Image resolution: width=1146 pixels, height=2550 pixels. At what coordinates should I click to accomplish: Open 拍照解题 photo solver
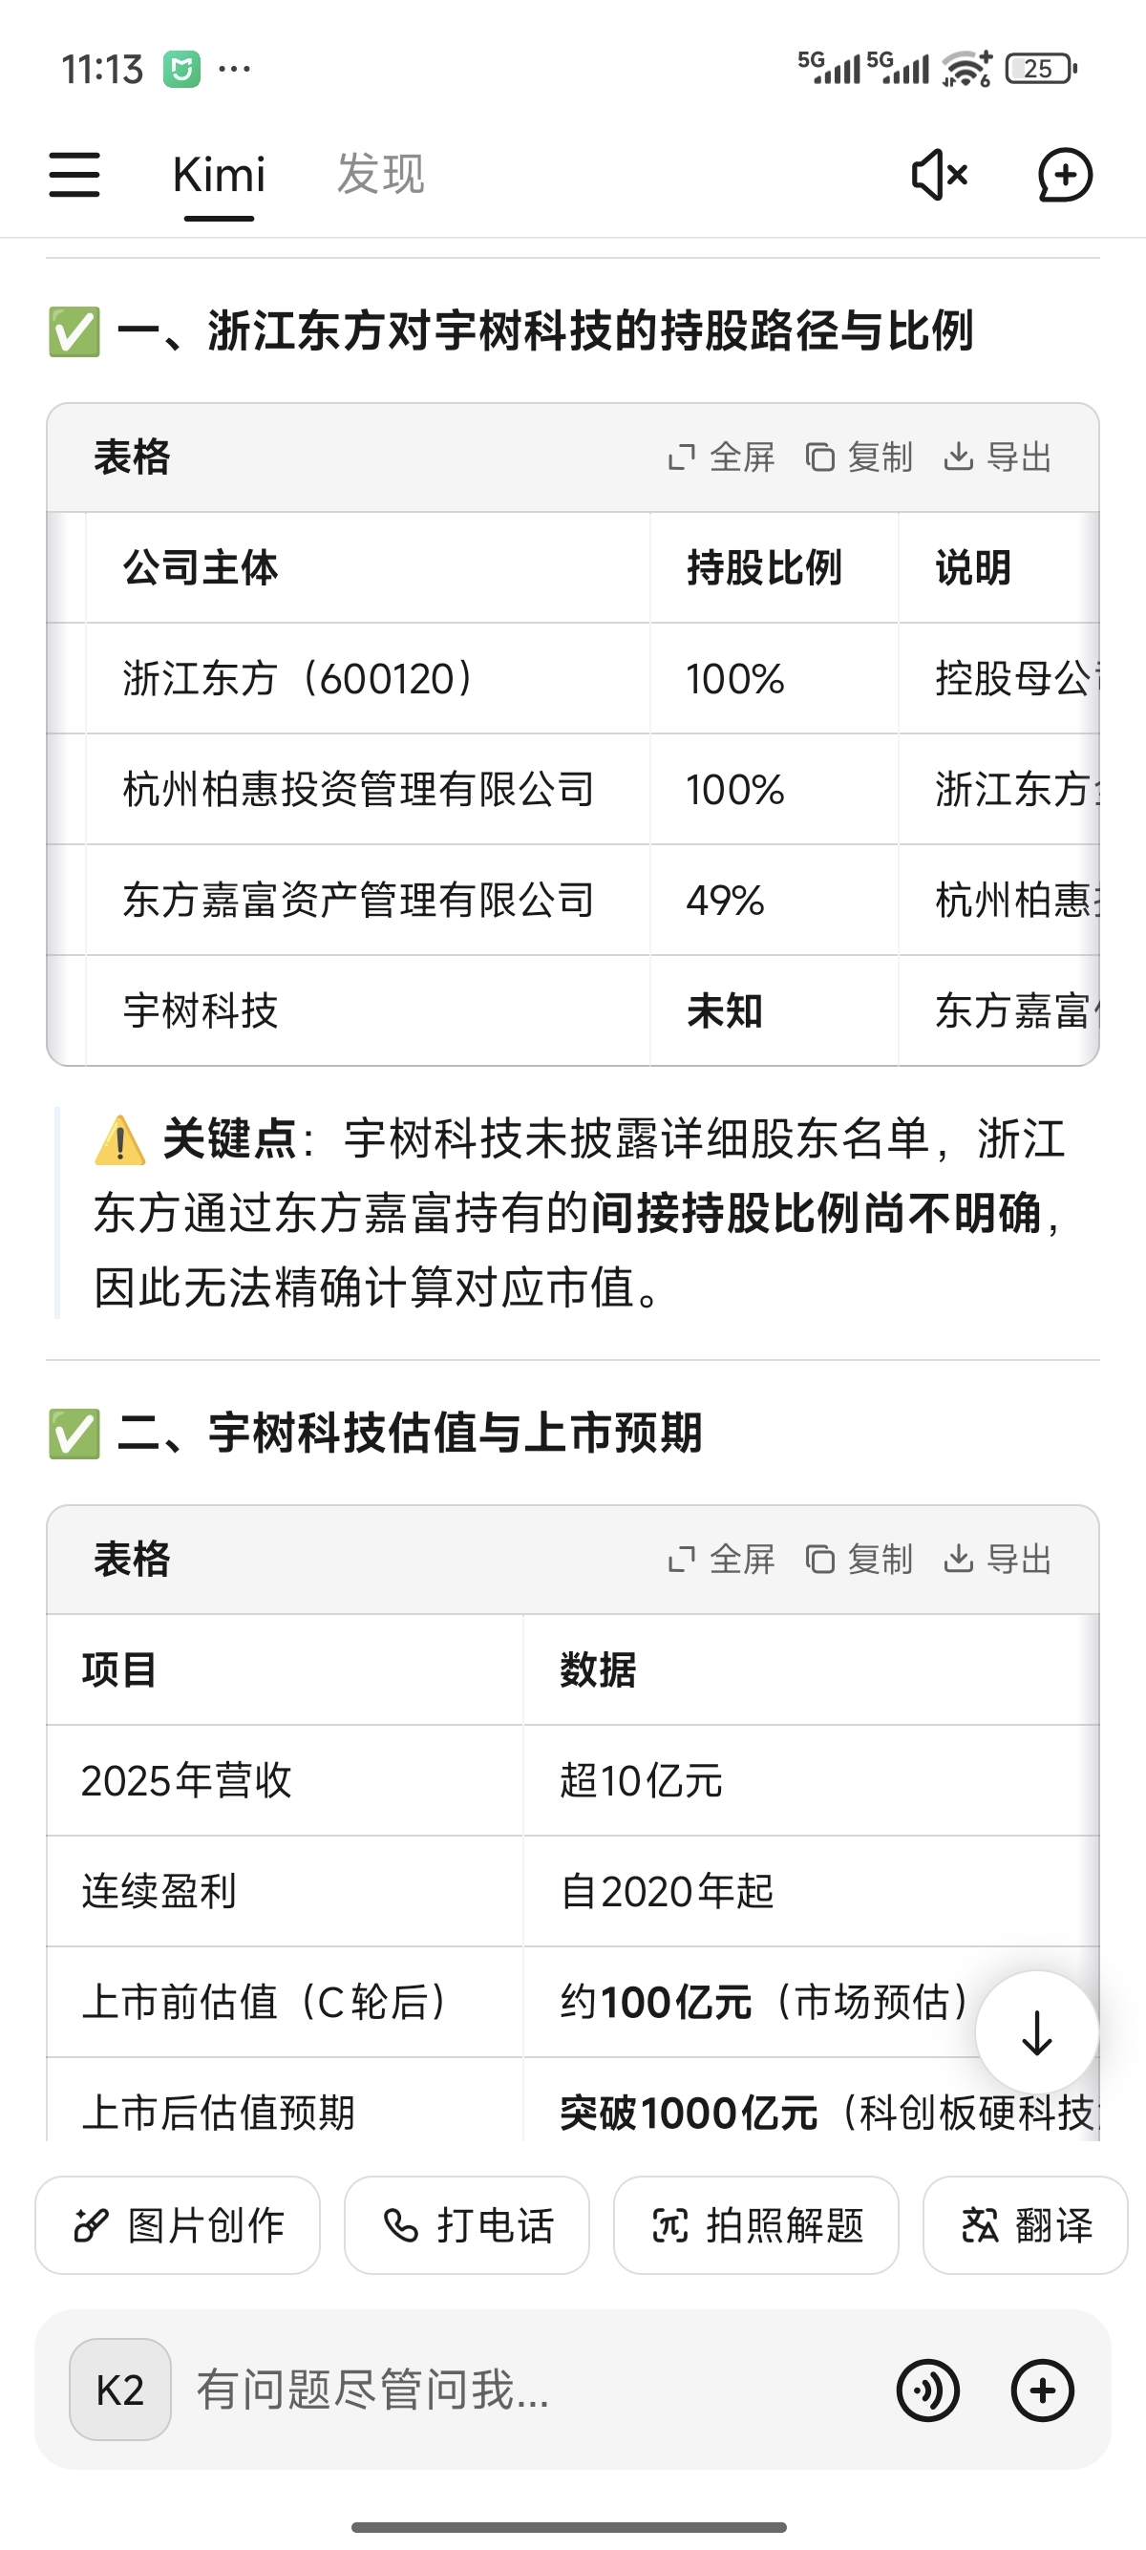[x=756, y=2225]
